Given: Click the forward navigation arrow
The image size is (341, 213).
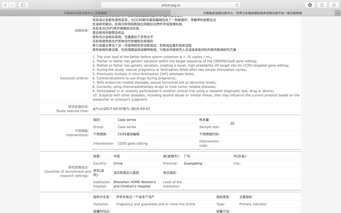Looking at the screenshot, I should pyautogui.click(x=12, y=5).
